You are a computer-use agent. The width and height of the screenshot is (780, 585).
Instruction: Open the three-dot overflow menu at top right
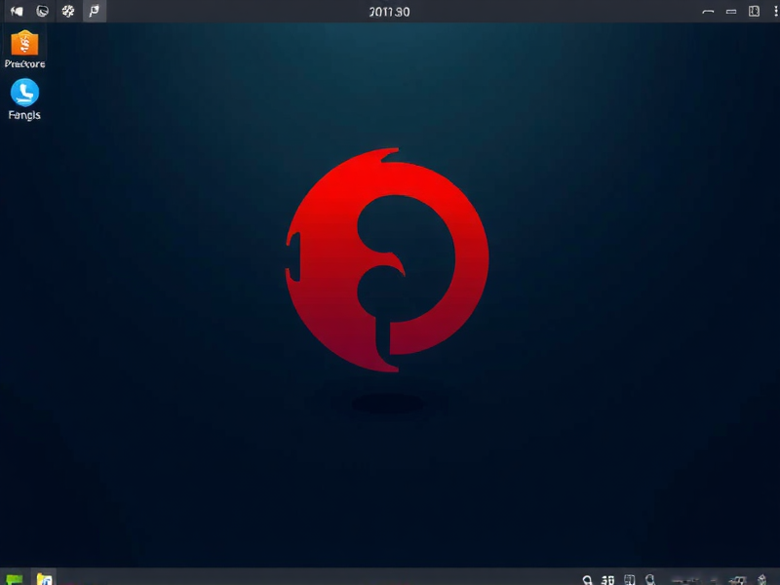(x=775, y=10)
